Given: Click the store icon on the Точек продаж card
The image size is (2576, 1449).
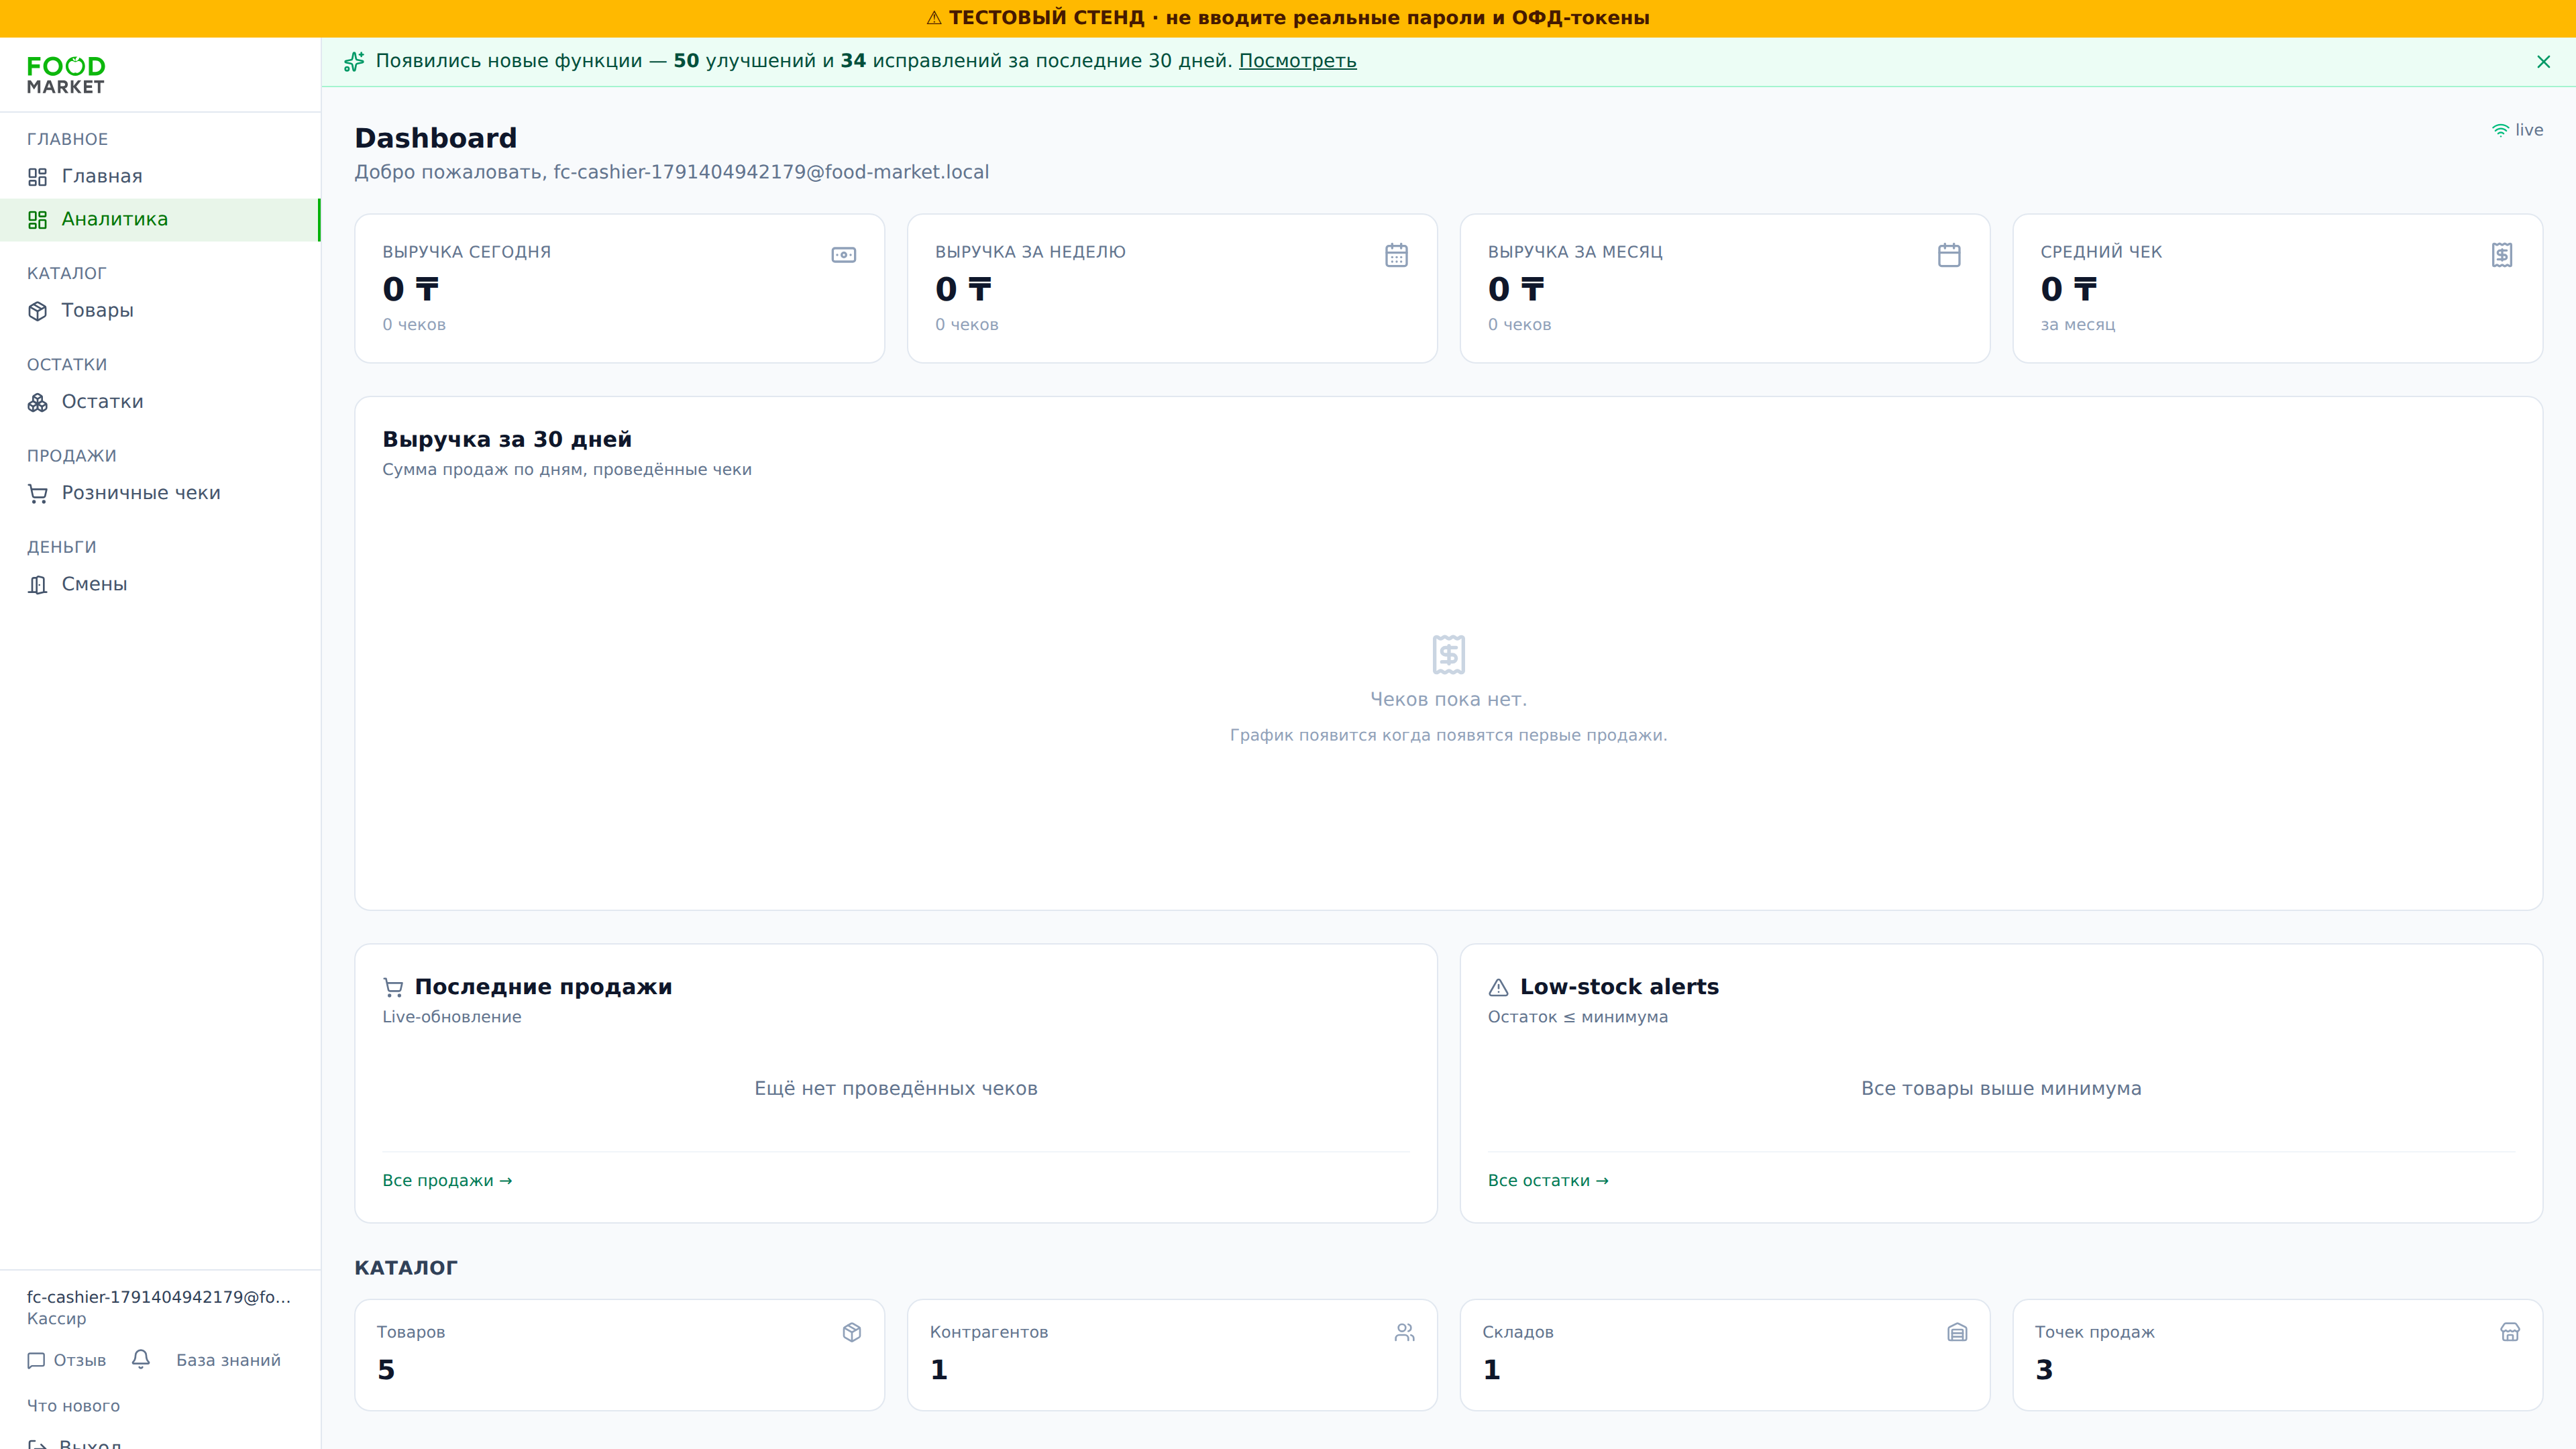Looking at the screenshot, I should click(2510, 1332).
